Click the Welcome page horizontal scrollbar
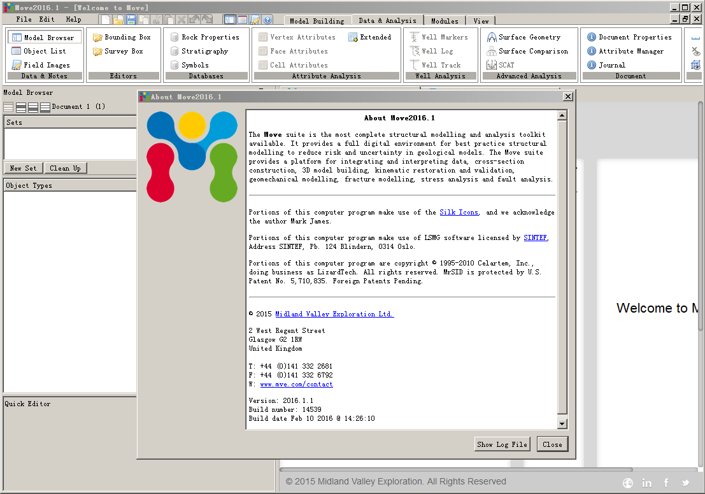Viewport: 705px width, 494px height. (x=456, y=469)
